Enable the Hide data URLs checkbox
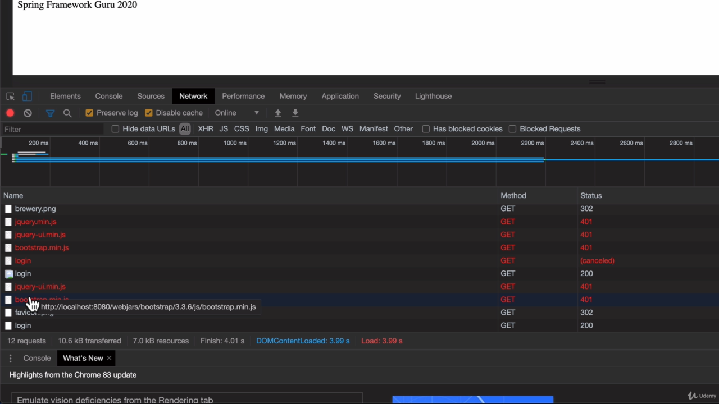This screenshot has width=719, height=404. [116, 129]
